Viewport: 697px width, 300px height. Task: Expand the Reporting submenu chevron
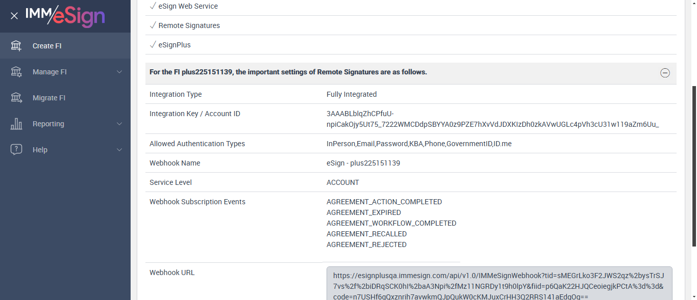tap(119, 124)
